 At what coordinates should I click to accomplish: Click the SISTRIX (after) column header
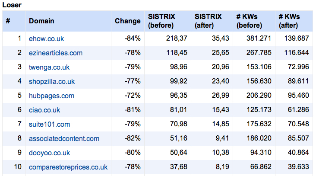(x=208, y=21)
